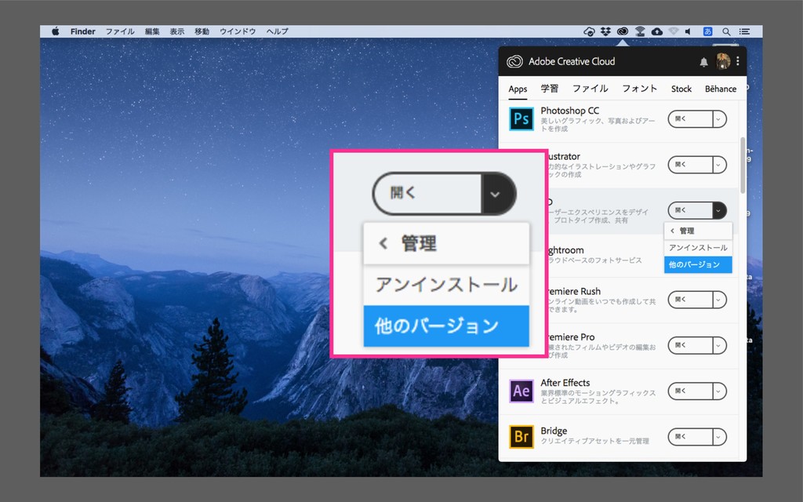Open Spotlight search magnifier in menu bar
The width and height of the screenshot is (803, 502).
(x=726, y=31)
